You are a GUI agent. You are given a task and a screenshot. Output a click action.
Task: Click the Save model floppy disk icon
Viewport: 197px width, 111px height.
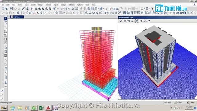(x=11, y=9)
